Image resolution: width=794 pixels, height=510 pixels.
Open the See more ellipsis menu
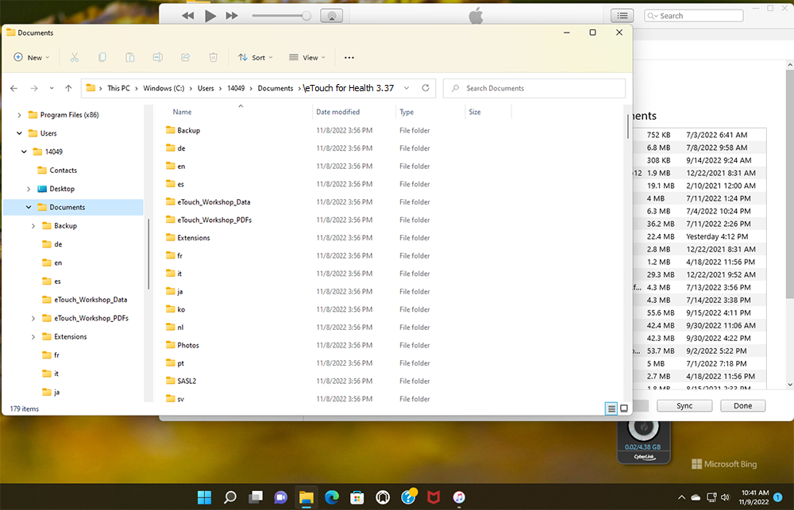(x=349, y=58)
